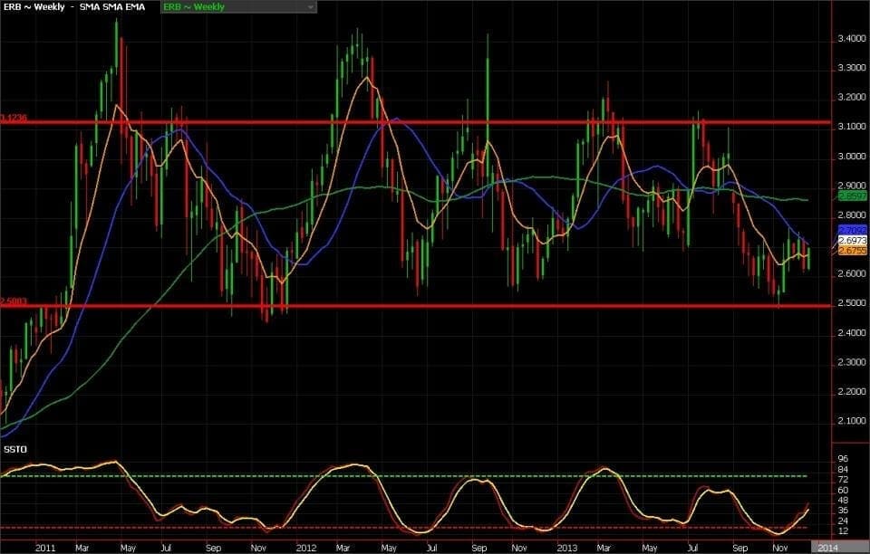Click the red dashed oversold line in SSTO
The image size is (870, 554).
(453, 527)
